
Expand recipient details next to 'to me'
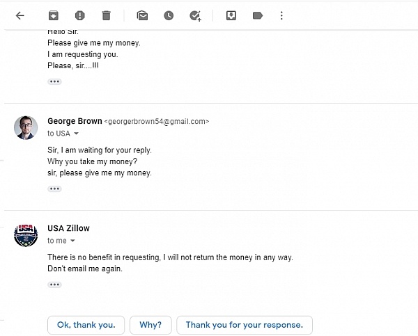[72, 241]
